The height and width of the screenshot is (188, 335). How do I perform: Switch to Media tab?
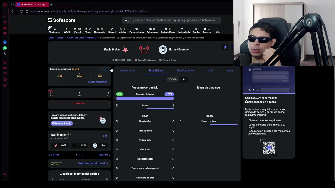coord(230,70)
